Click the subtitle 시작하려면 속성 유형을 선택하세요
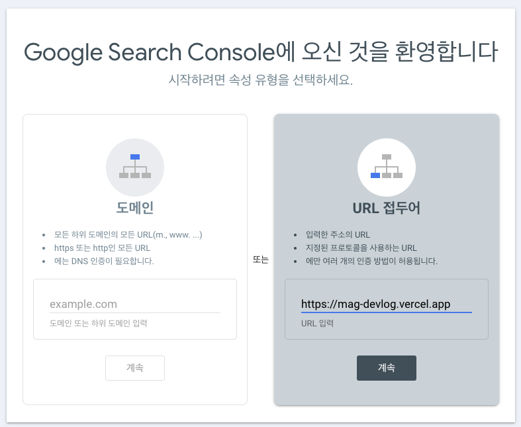Viewport: 521px width, 427px height. pyautogui.click(x=261, y=79)
